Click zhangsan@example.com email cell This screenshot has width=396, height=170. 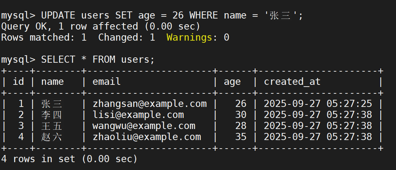149,104
